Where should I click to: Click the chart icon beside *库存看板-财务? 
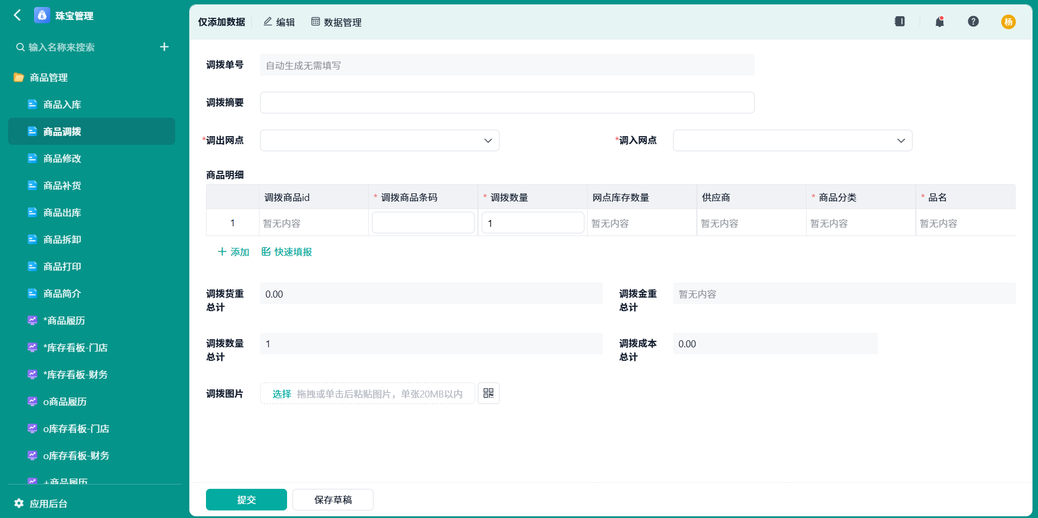[32, 374]
